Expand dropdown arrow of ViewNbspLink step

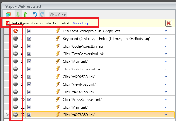tap(166, 84)
